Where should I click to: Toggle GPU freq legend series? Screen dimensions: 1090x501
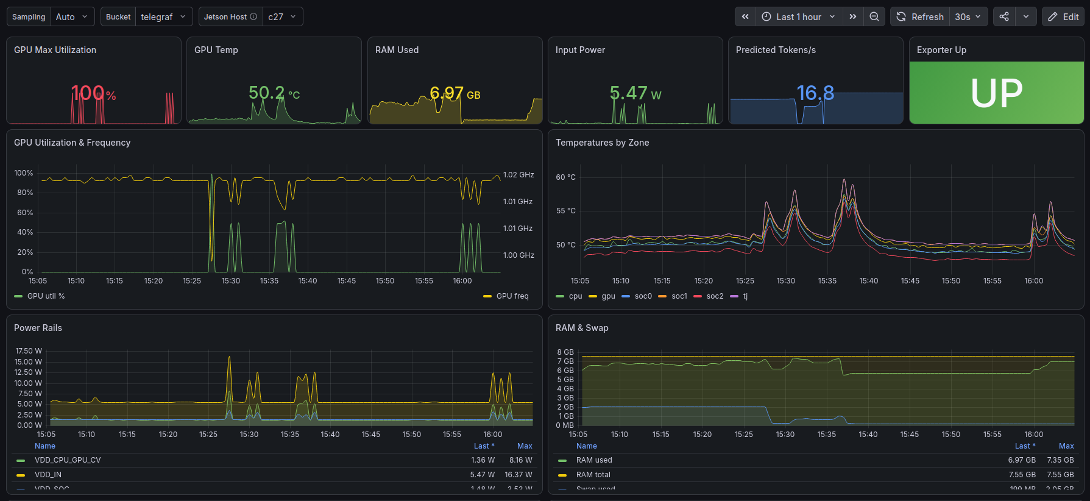point(506,296)
